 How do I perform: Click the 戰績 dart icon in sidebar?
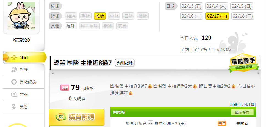tap(14, 70)
